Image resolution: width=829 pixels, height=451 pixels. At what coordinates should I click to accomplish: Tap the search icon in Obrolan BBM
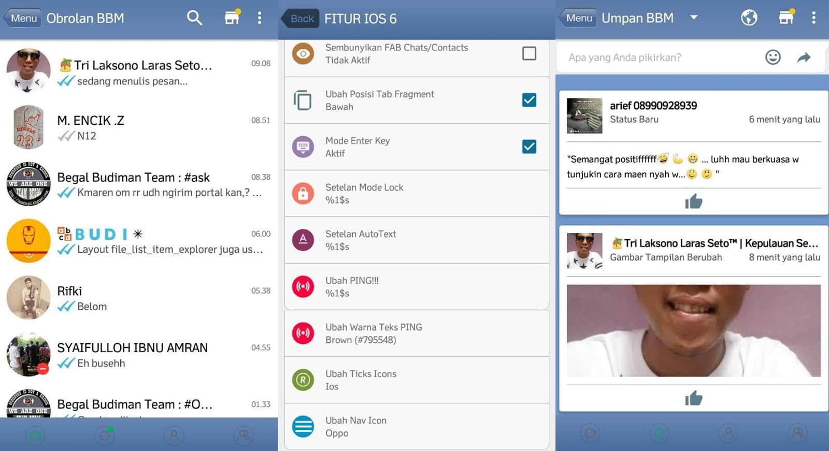(x=194, y=18)
